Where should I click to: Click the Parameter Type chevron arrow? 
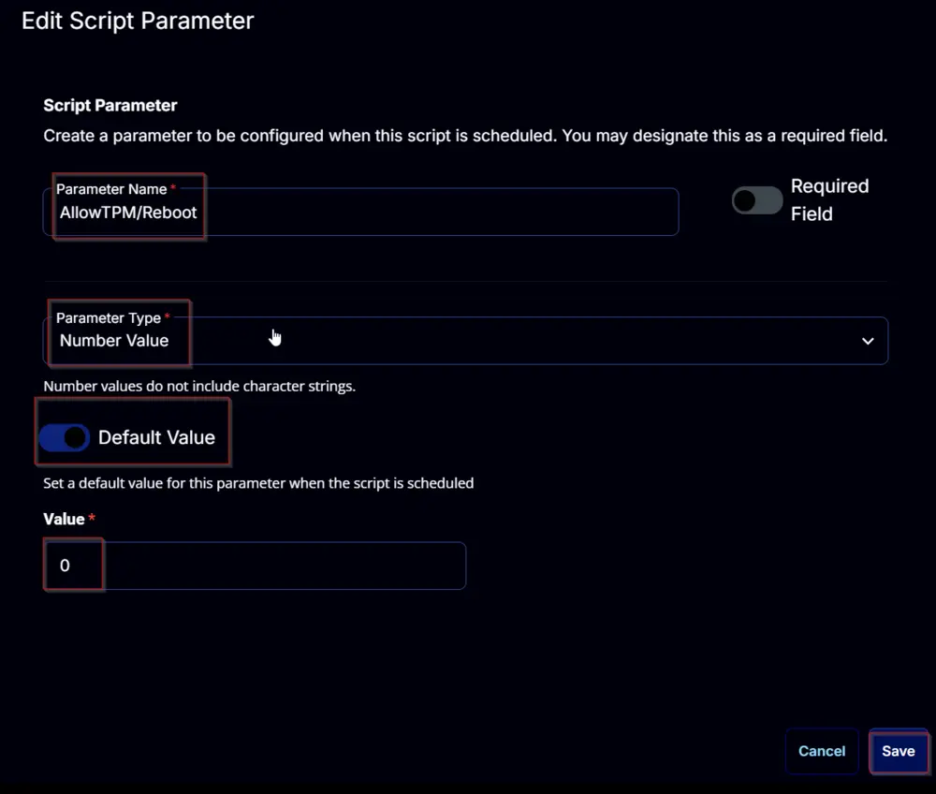coord(868,341)
